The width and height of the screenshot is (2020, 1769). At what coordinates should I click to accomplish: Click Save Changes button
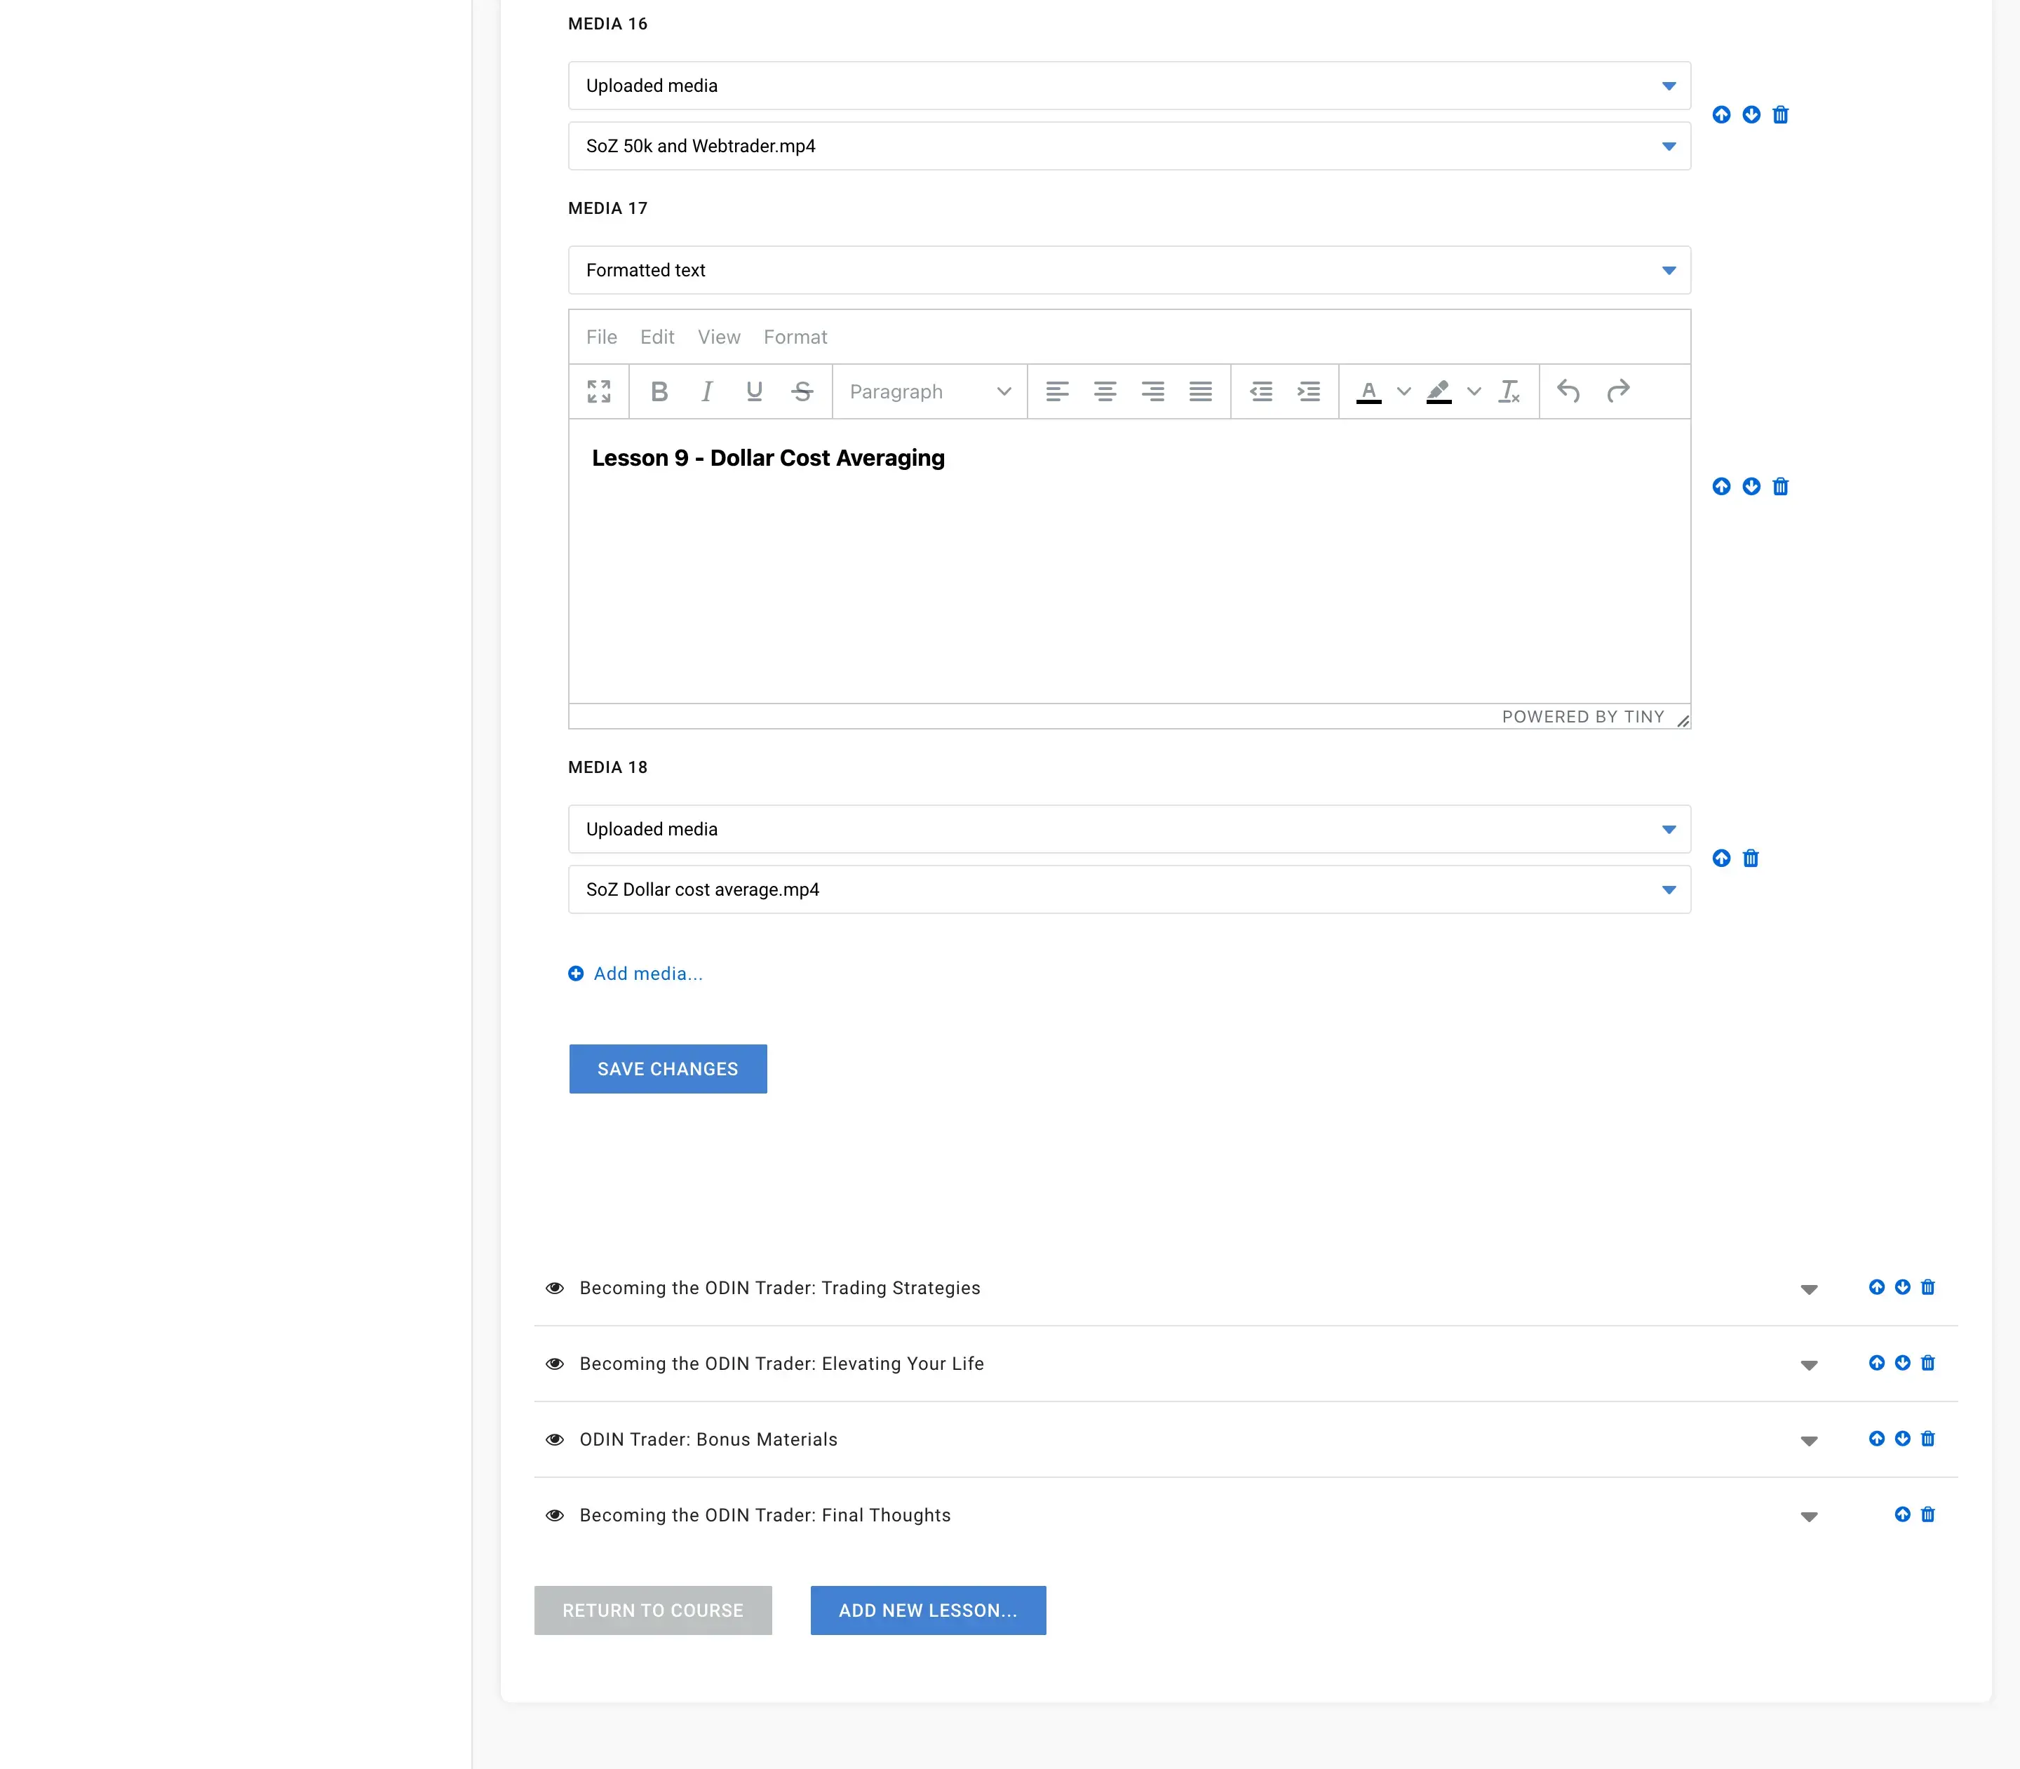pyautogui.click(x=668, y=1069)
